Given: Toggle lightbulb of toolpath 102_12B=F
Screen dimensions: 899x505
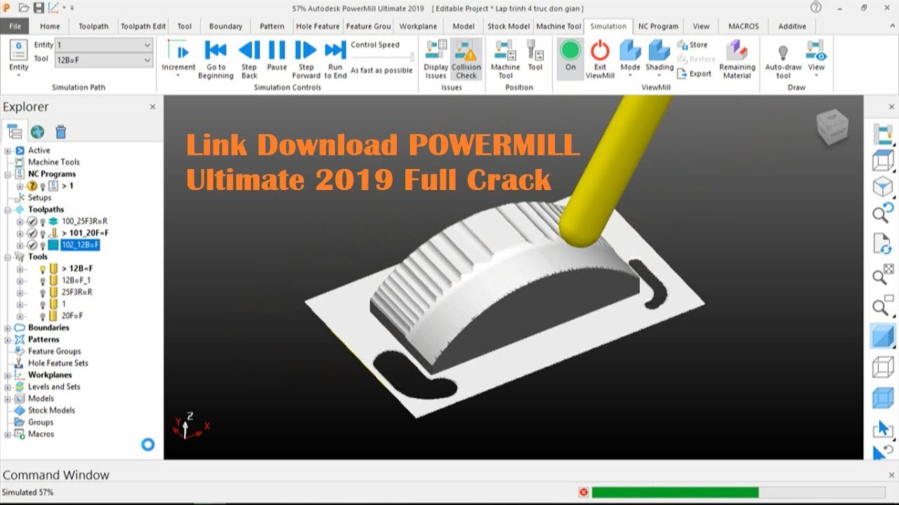Looking at the screenshot, I should [42, 245].
